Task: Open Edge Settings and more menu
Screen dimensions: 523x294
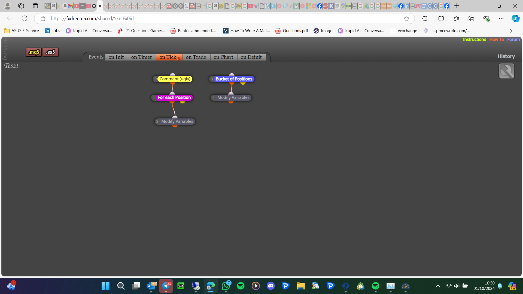Action: pos(501,19)
